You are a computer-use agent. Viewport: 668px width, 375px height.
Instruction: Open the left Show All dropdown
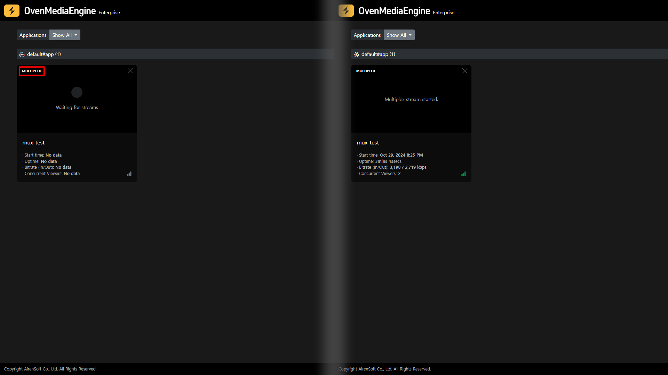click(x=65, y=35)
